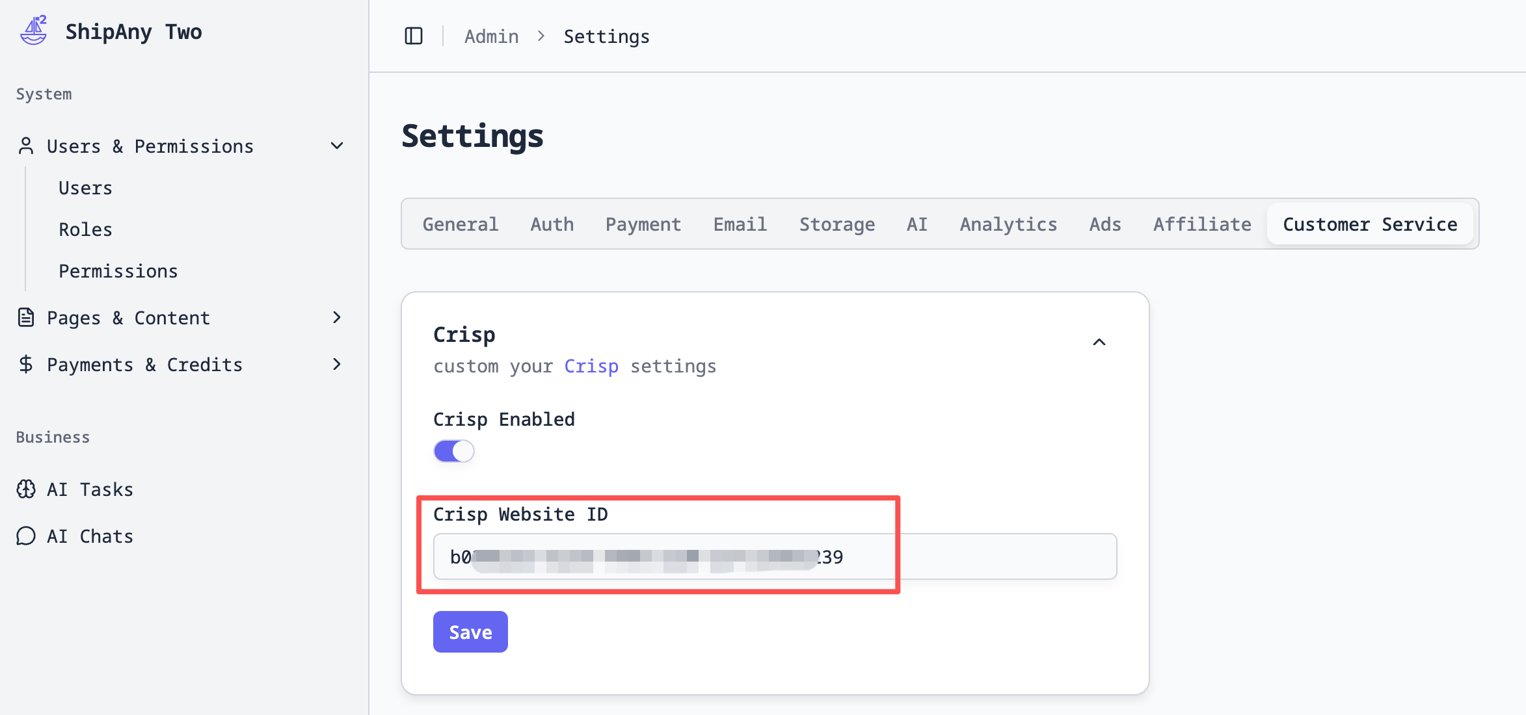Open the Crisp link in description

[x=591, y=367]
